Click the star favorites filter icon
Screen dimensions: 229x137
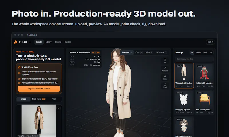211,53
